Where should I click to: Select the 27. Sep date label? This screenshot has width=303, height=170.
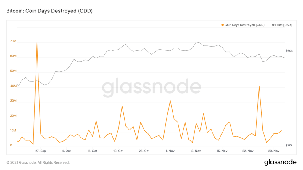[x=41, y=151]
